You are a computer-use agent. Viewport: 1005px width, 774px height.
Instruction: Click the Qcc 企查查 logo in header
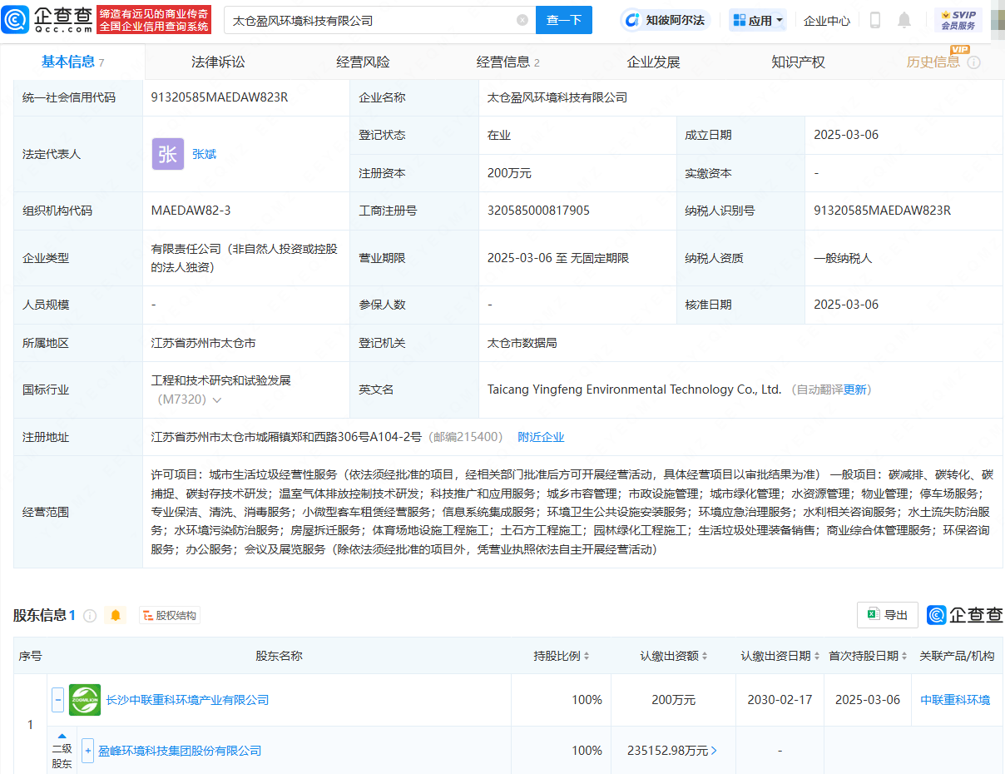pos(47,19)
